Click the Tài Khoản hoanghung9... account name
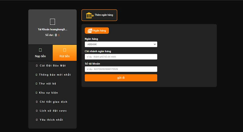The width and height of the screenshot is (243, 132). [x=52, y=29]
